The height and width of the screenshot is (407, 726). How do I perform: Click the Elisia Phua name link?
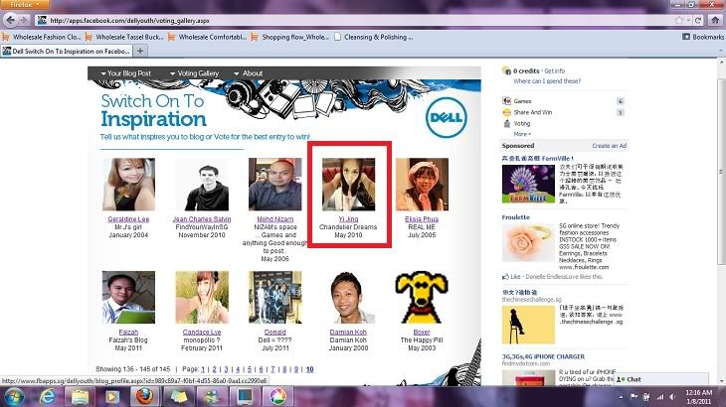(422, 219)
